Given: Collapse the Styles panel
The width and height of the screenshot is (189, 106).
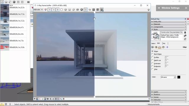Looking at the screenshot, I should 169,29.
